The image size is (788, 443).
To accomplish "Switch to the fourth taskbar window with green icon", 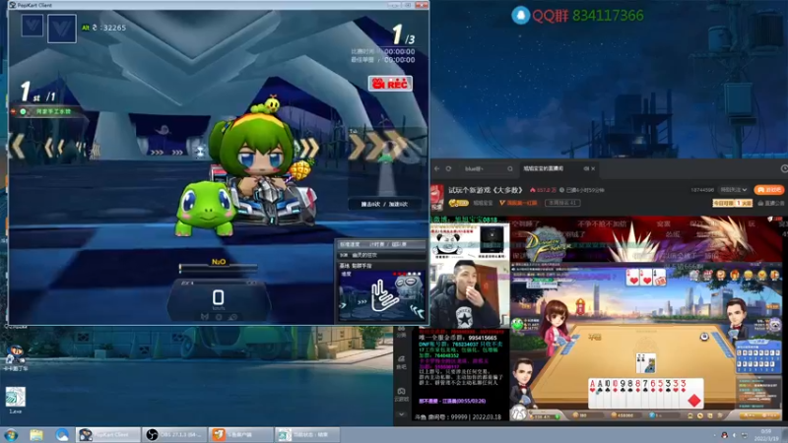I will click(x=307, y=435).
